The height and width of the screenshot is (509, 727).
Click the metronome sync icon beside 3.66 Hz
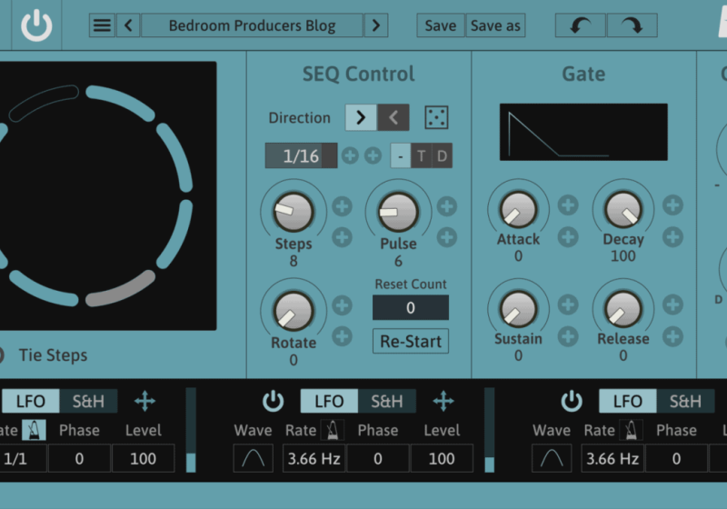point(334,430)
